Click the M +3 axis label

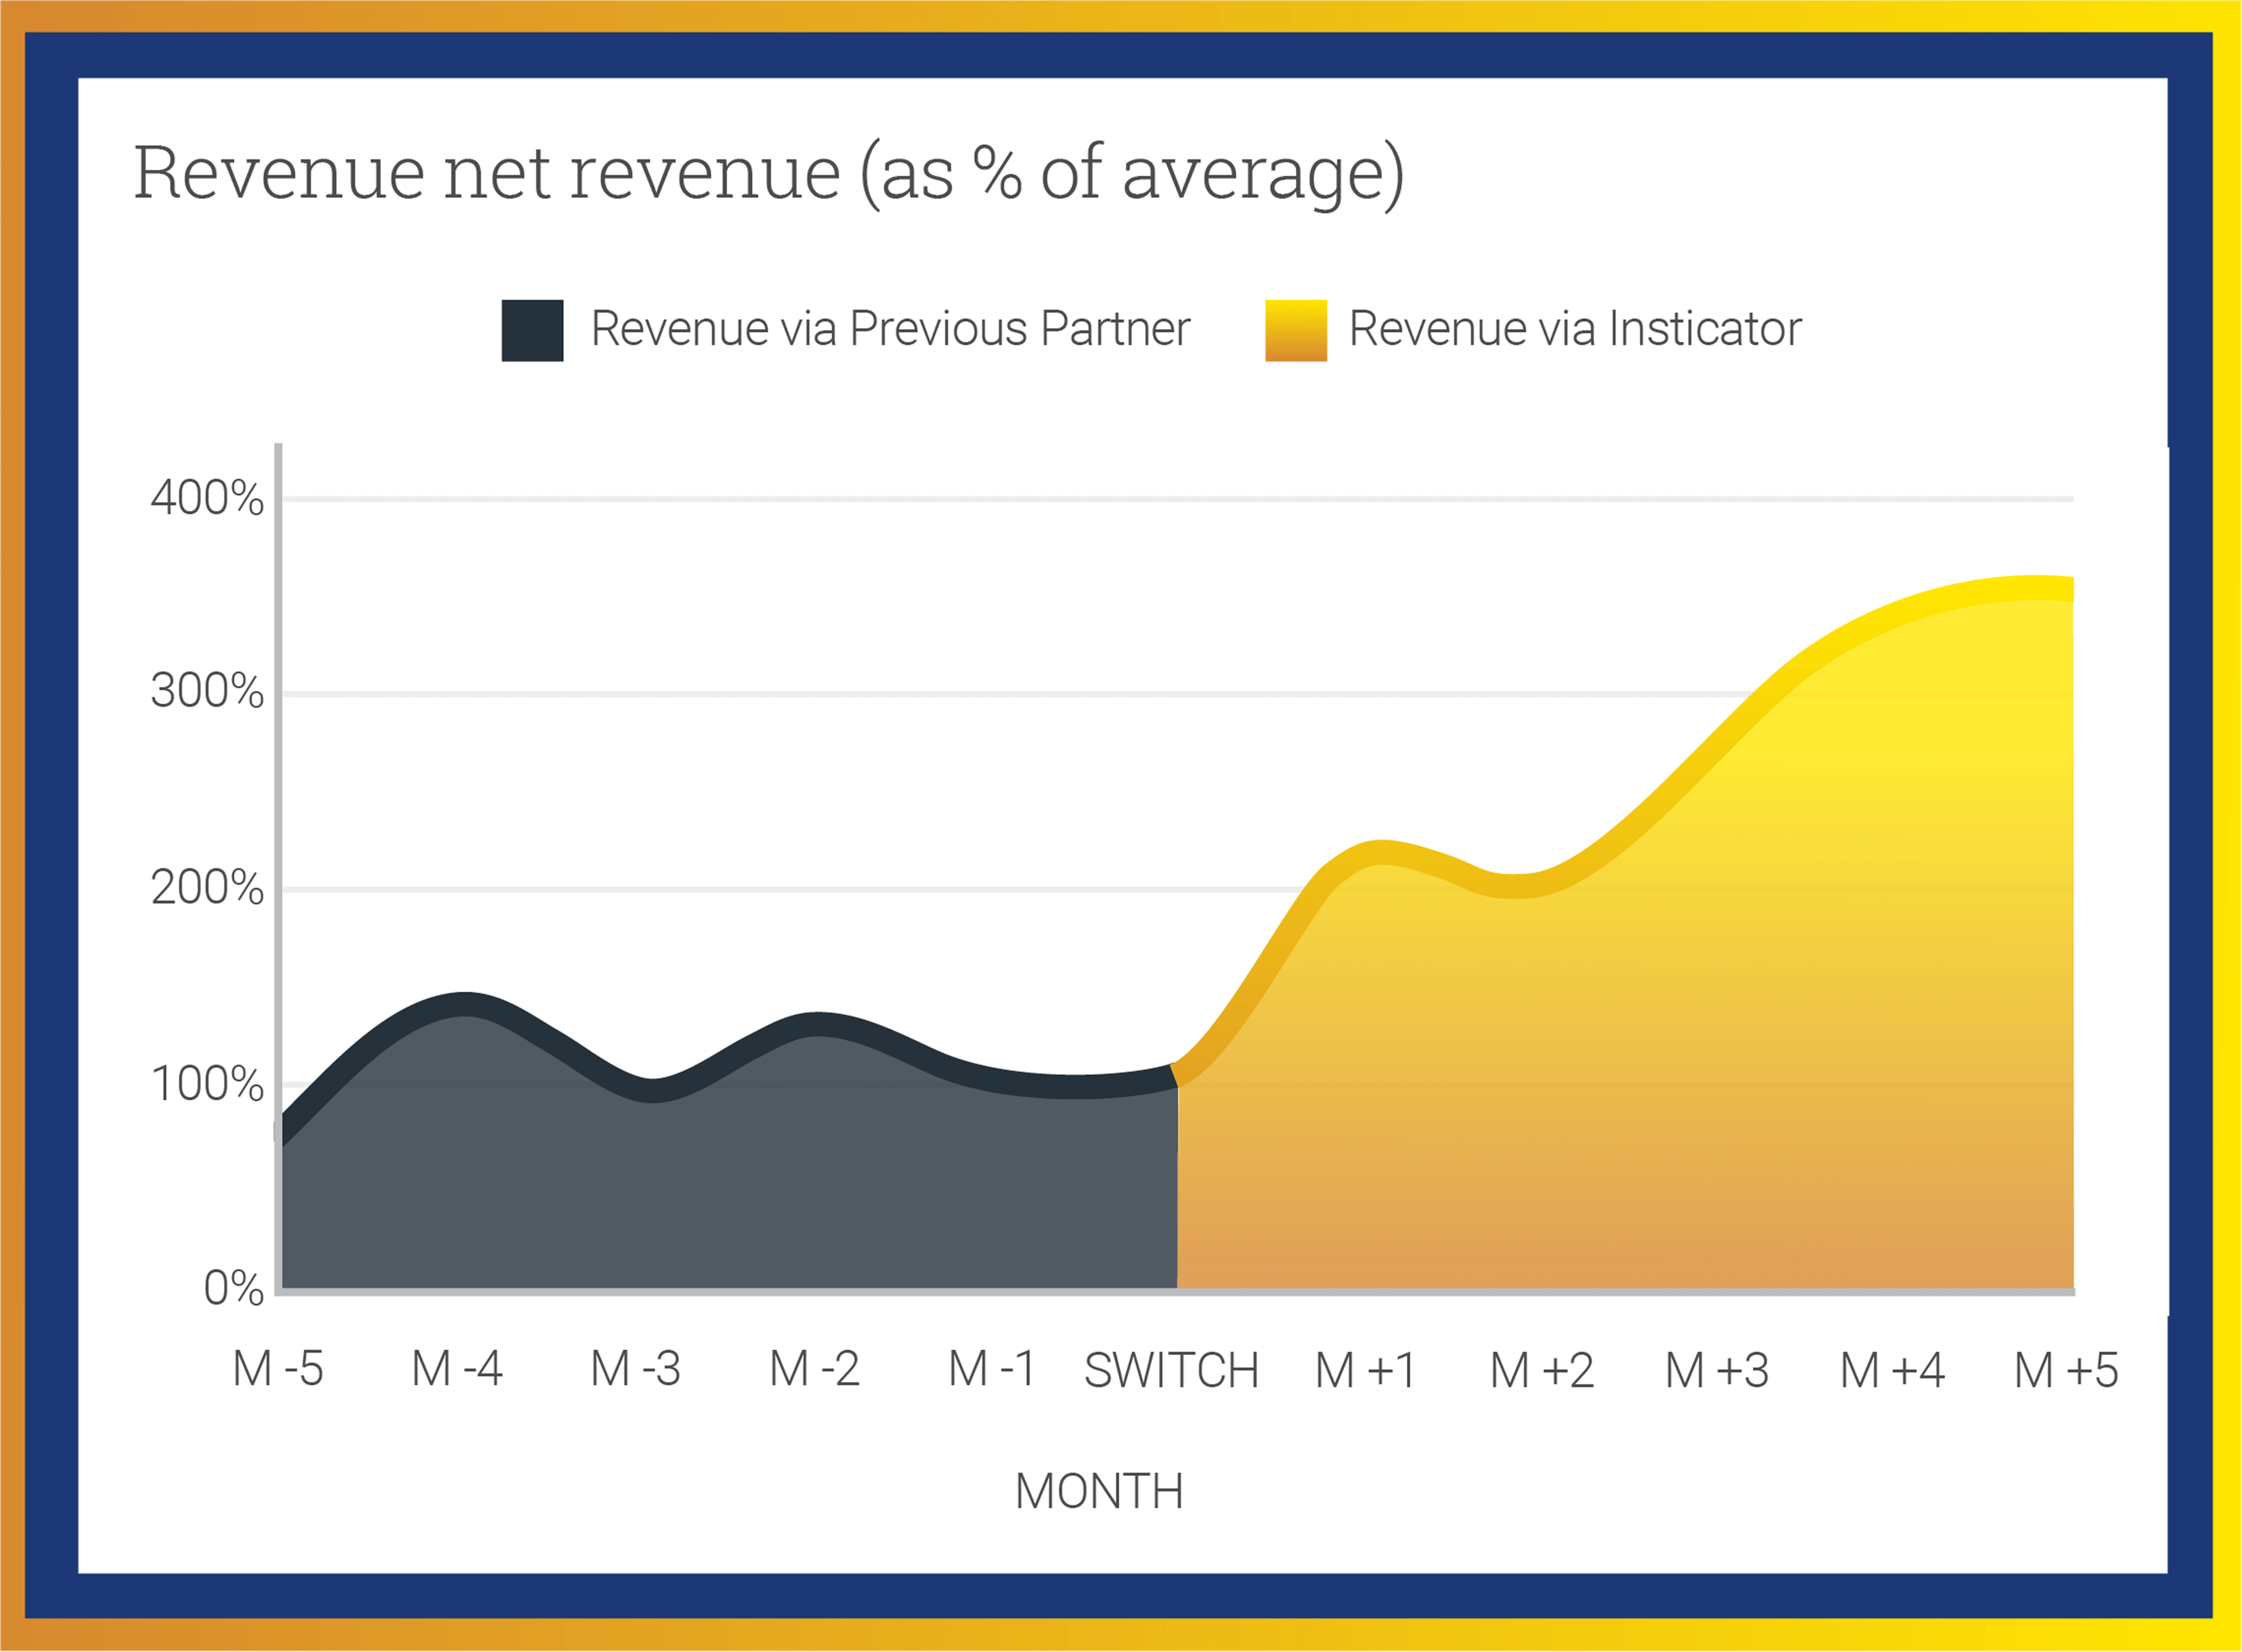[1717, 1370]
